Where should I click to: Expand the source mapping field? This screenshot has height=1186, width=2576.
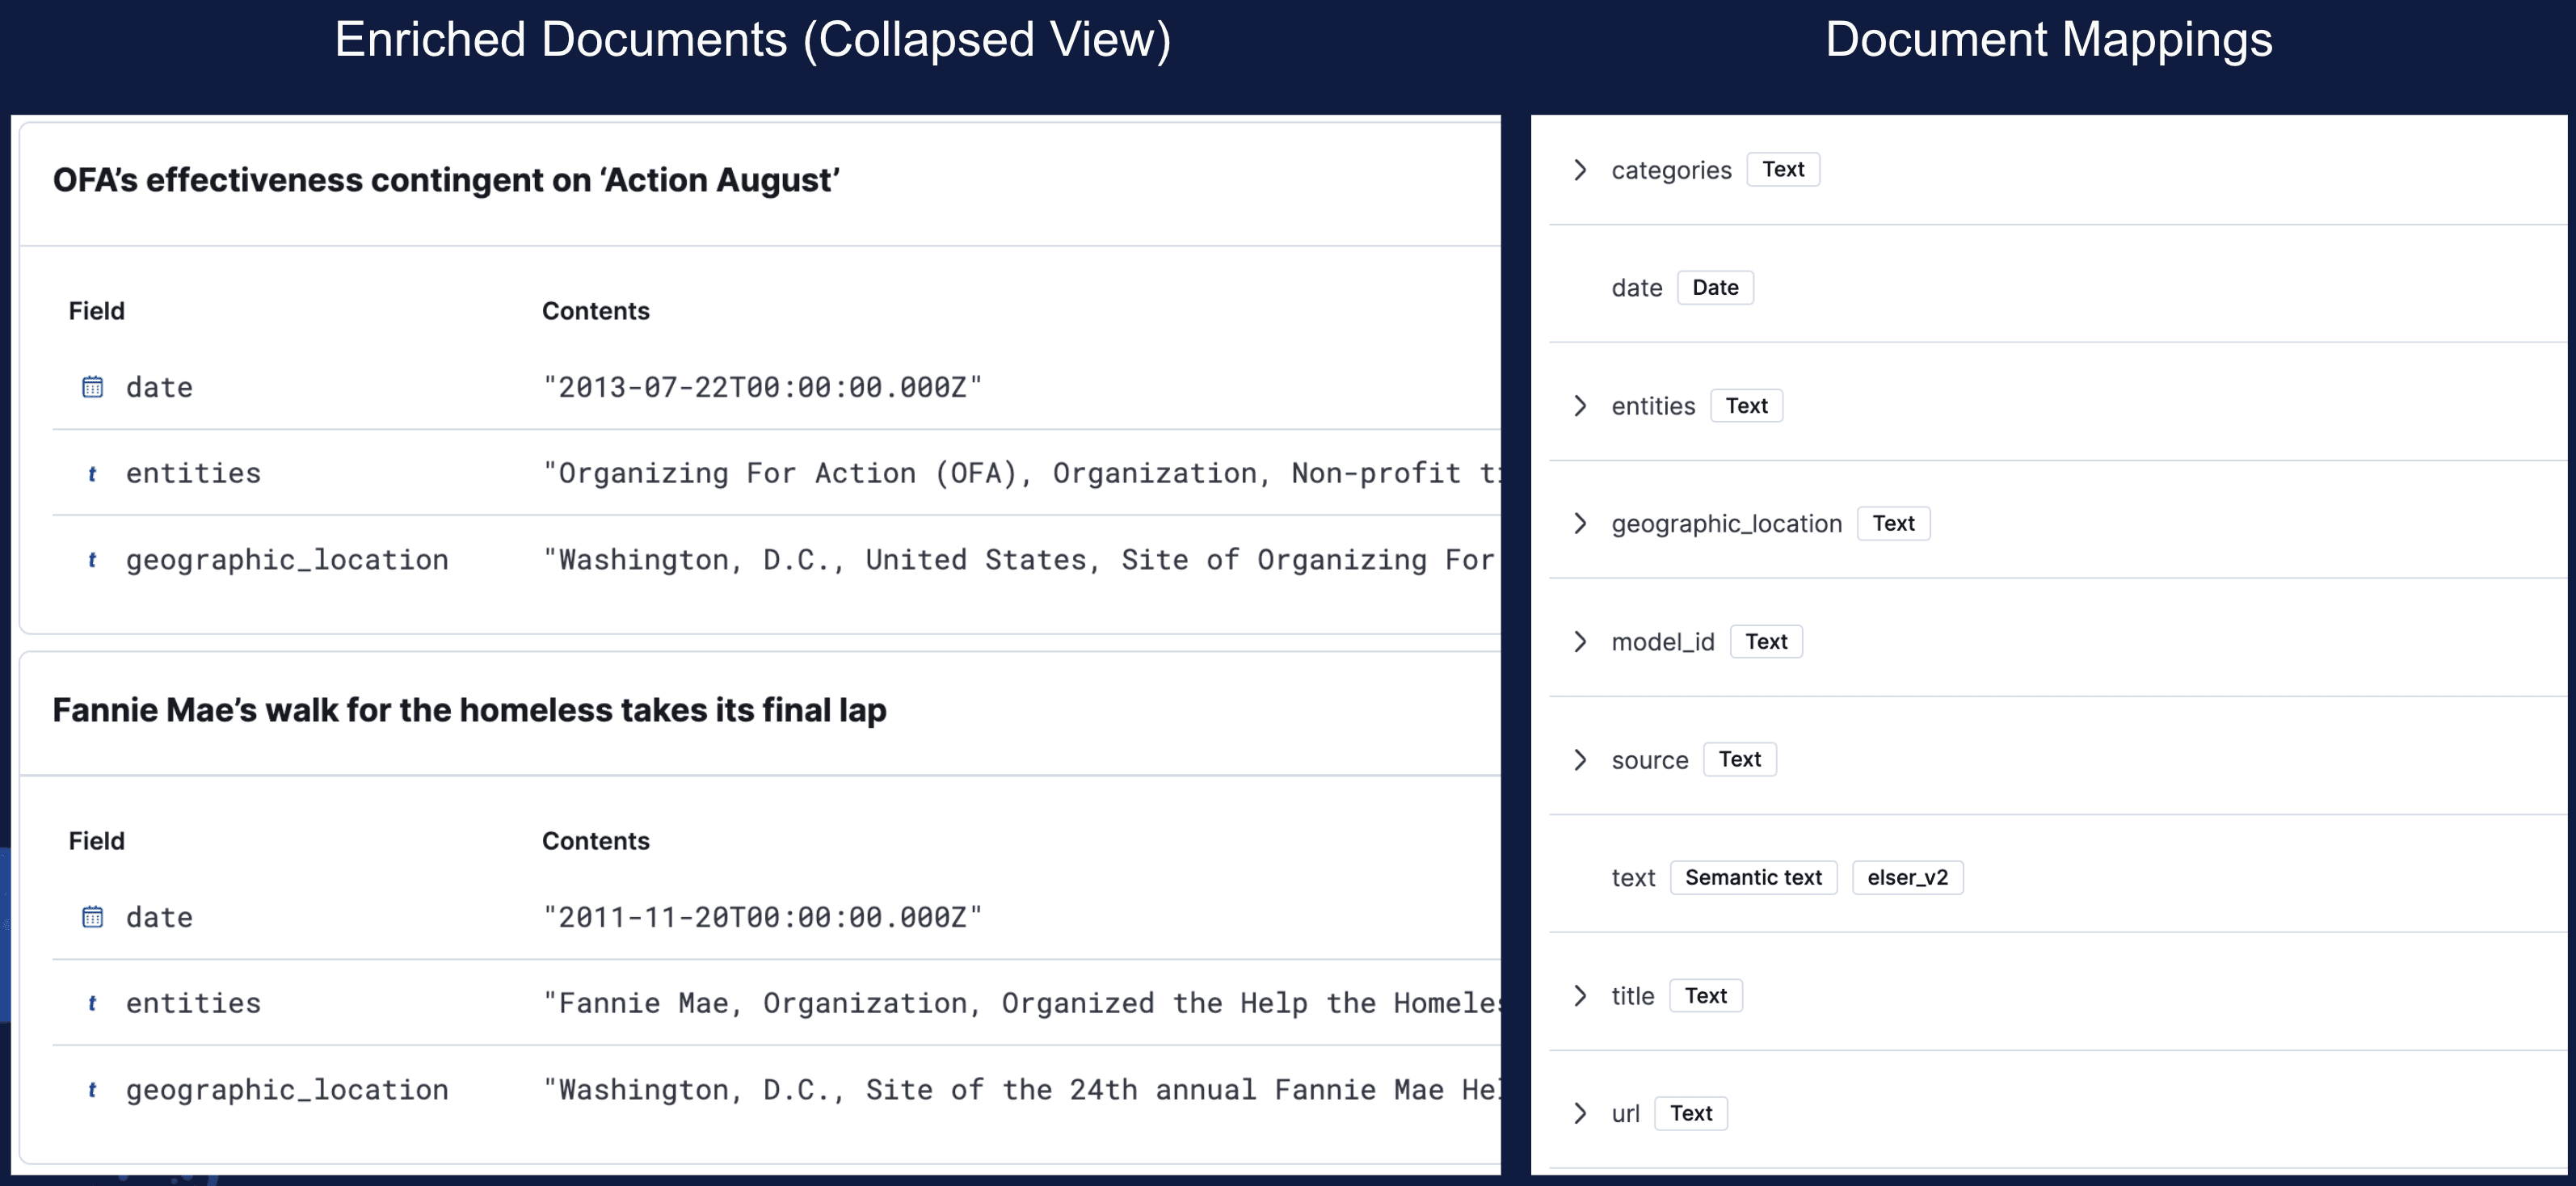click(1580, 760)
